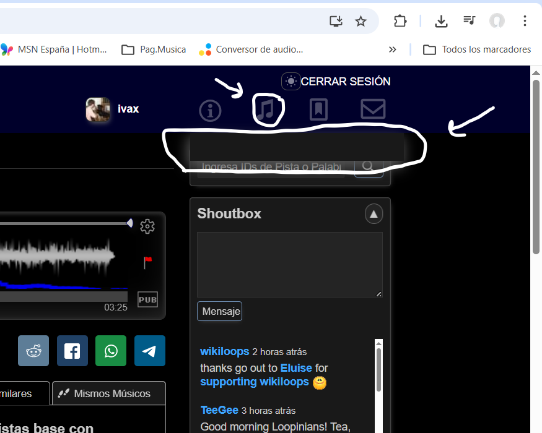Open the bookmarks icon in header

pos(318,109)
